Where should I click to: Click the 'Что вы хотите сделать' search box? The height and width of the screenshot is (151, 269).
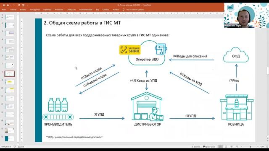[135, 10]
